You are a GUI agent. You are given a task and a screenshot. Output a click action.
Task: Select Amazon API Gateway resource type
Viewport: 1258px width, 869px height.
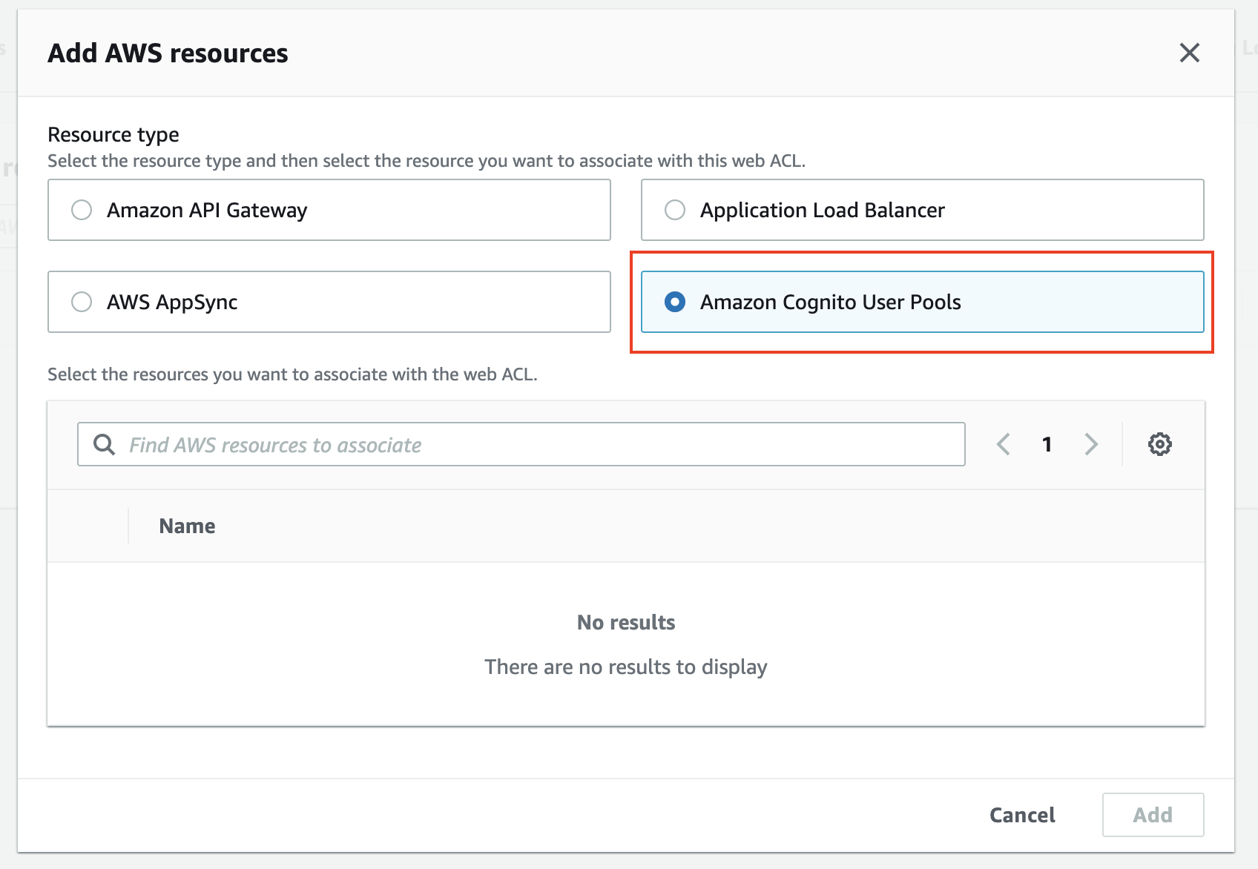[329, 210]
